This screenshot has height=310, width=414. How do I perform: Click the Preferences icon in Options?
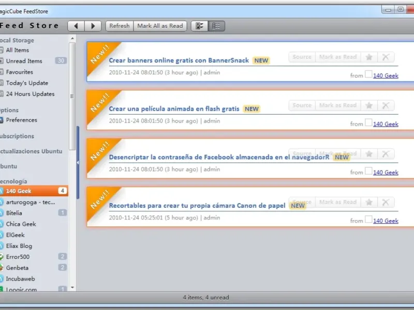(x=2, y=120)
